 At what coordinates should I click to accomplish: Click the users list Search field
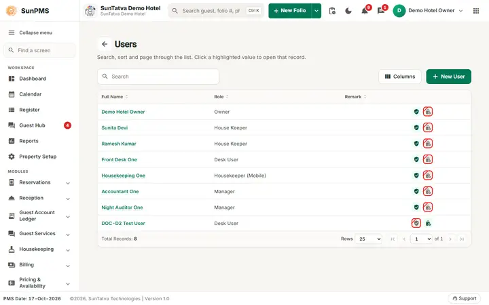pos(158,77)
